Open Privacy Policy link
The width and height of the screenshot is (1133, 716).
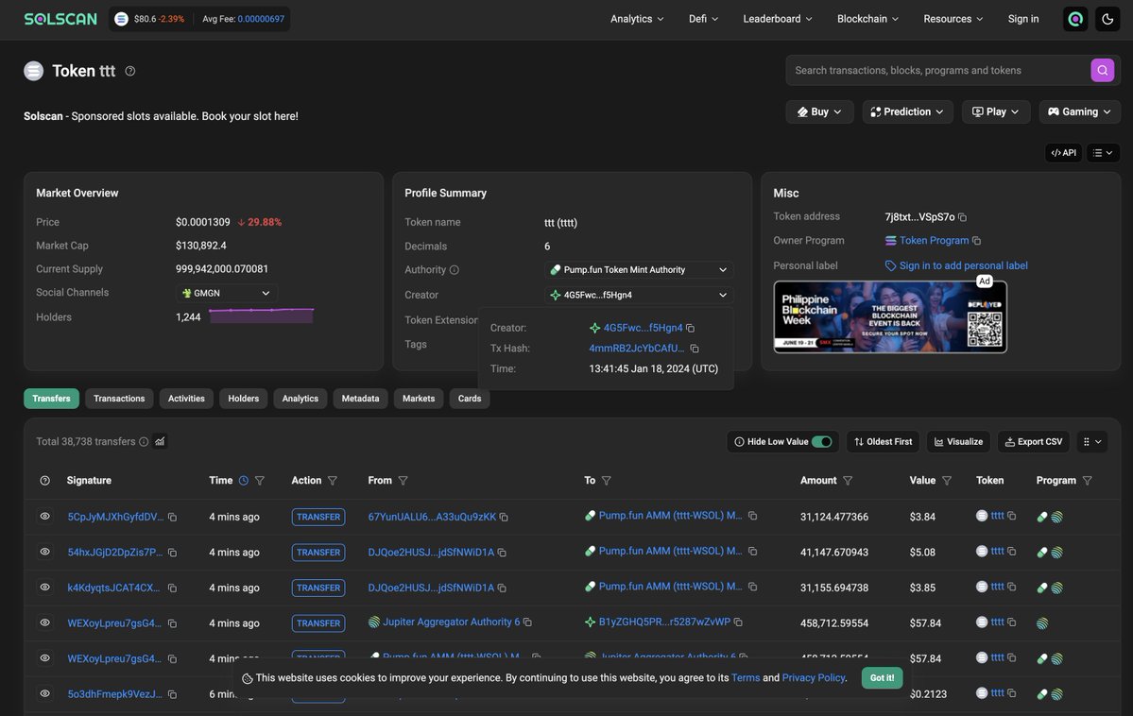813,677
